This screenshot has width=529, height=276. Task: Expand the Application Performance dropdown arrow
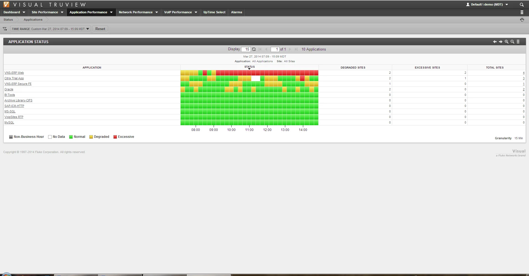click(111, 12)
